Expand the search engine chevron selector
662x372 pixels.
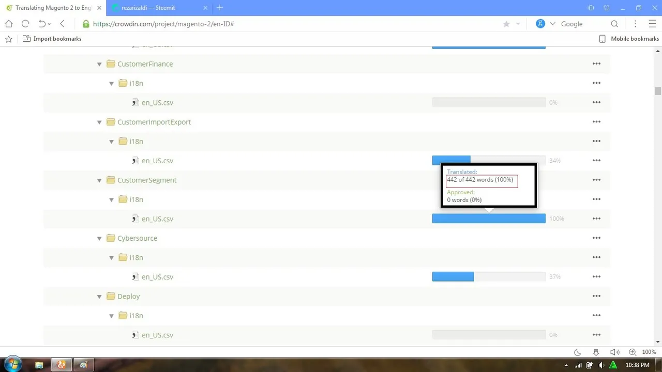pyautogui.click(x=552, y=24)
